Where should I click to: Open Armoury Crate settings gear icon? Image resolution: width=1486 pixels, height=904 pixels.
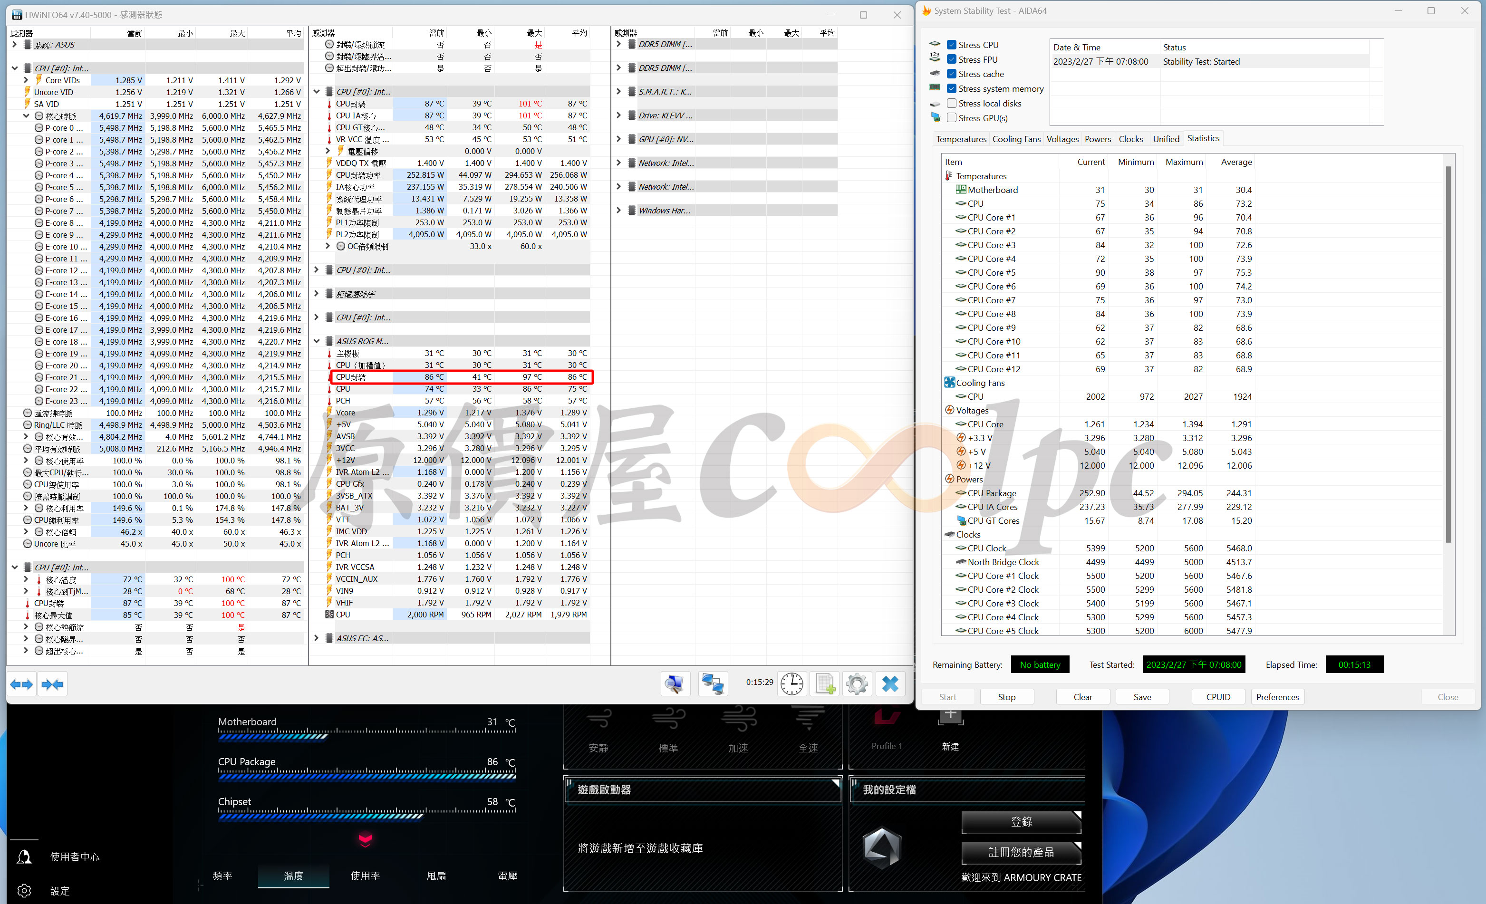coord(24,890)
